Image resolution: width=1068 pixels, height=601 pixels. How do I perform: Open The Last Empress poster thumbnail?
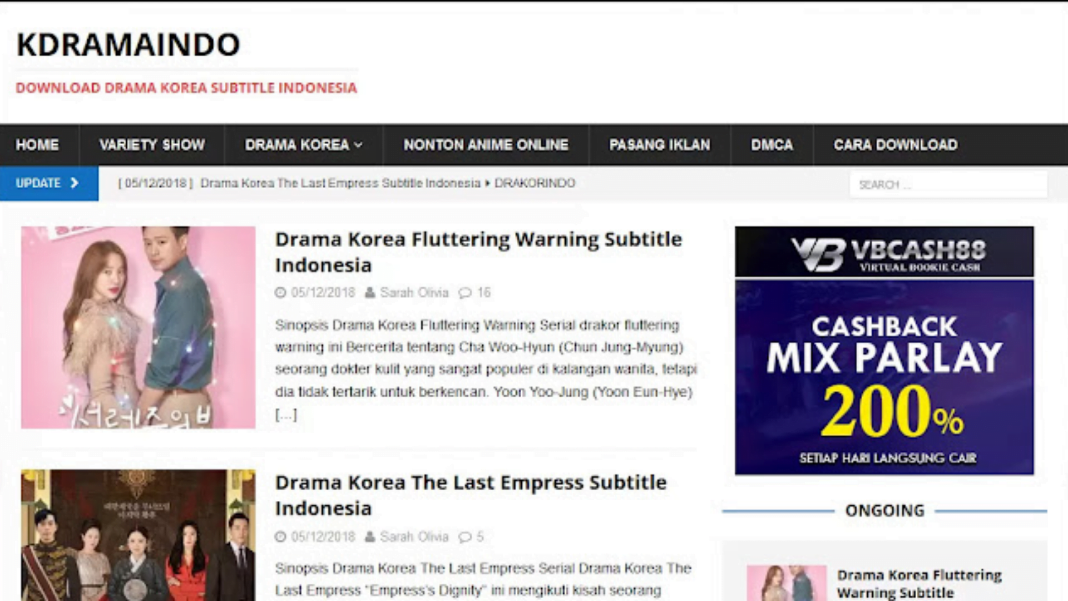(x=139, y=535)
